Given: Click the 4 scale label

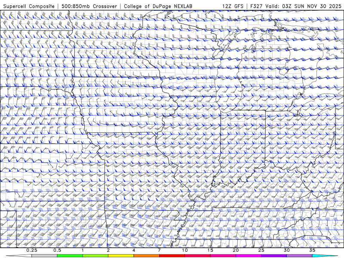Looking at the screenshot, I should click(134, 250).
